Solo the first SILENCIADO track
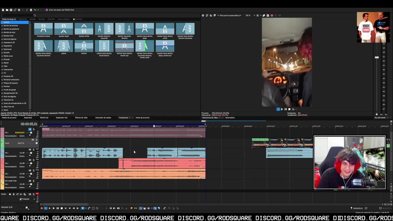Viewport: 393px width, 221px height. click(33, 129)
